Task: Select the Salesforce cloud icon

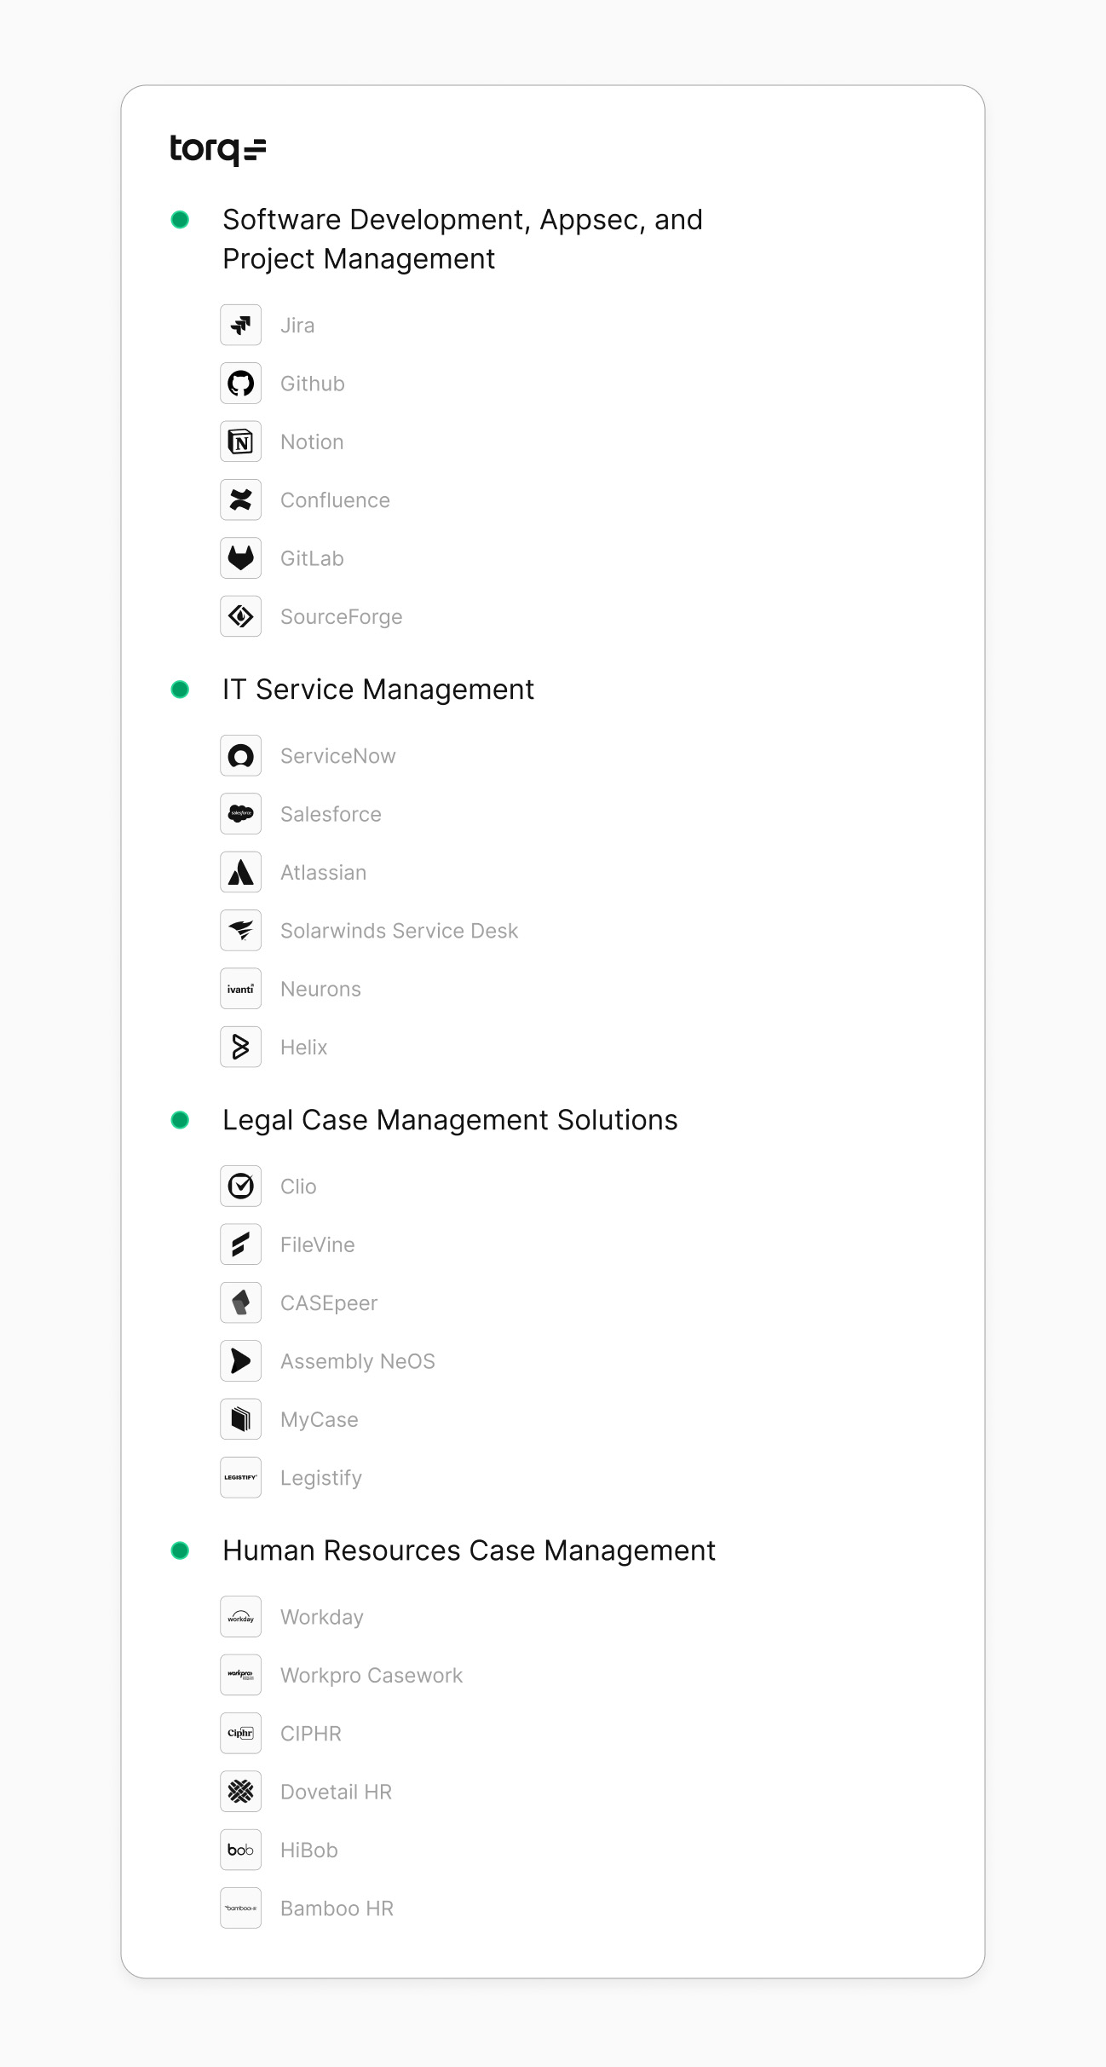Action: [240, 814]
